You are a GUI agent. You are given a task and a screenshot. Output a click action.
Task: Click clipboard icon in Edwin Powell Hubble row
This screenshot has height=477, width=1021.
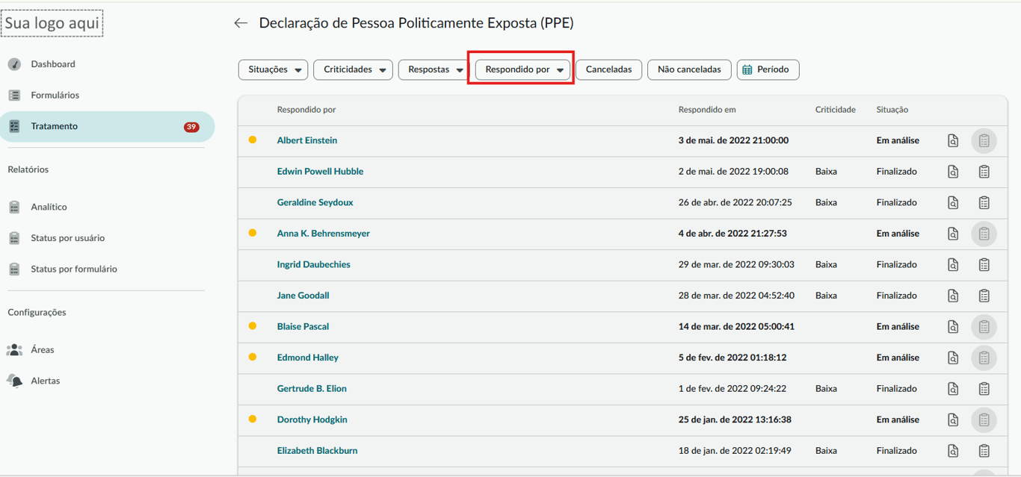(x=984, y=172)
